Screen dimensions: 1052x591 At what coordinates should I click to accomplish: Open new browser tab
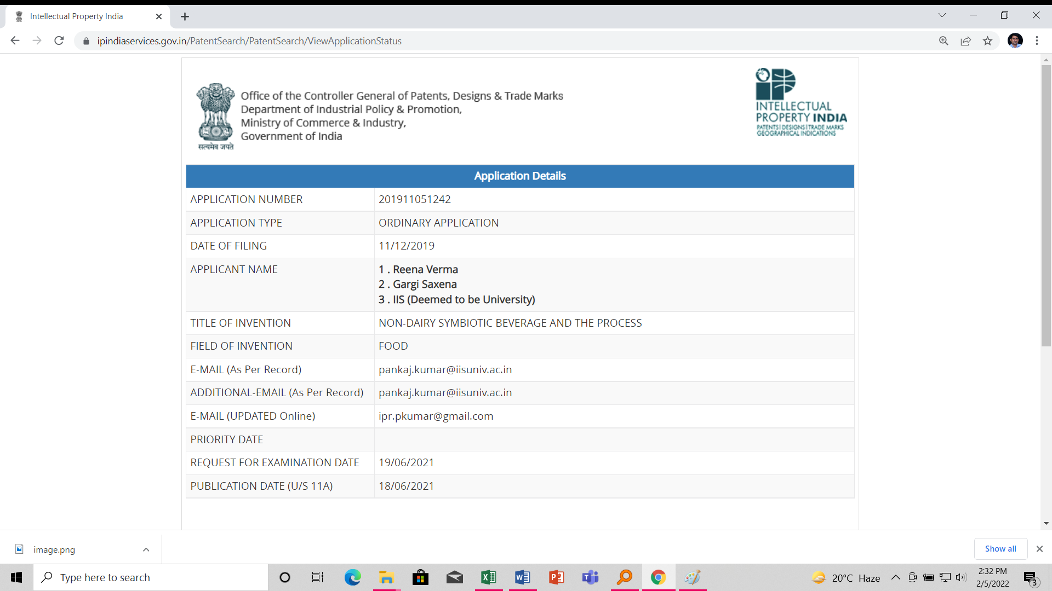coord(185,16)
